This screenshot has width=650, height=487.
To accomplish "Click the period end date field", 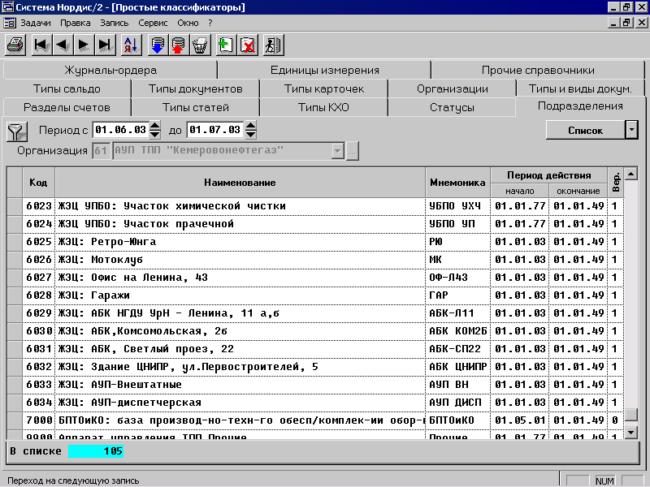I will click(x=215, y=130).
